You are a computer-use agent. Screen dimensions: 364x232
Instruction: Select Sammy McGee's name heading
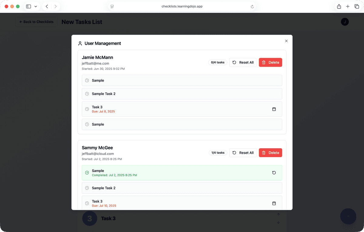tap(97, 148)
